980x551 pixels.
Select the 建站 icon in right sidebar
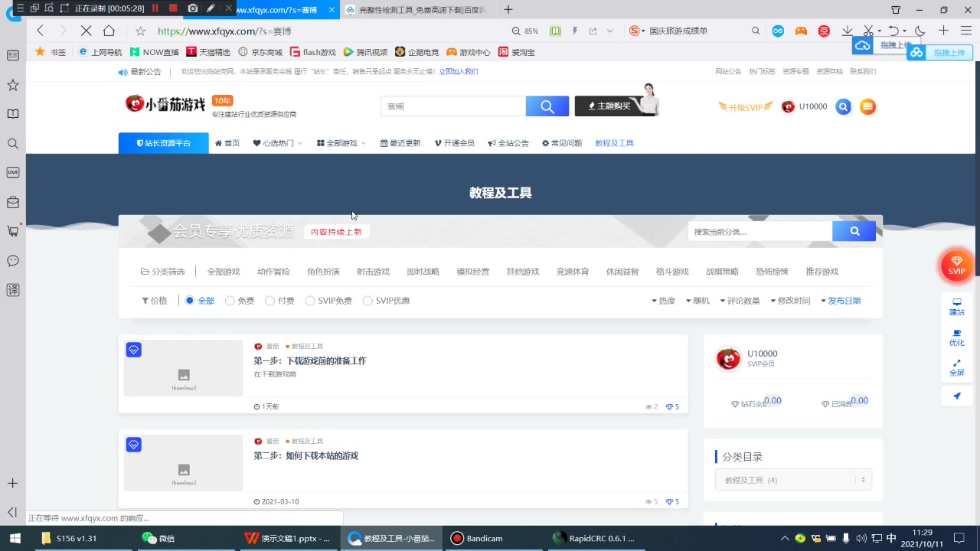[x=956, y=307]
